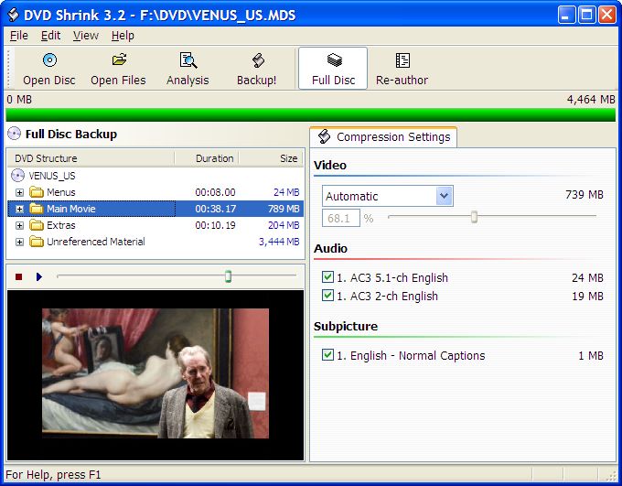Screen dimensions: 622x486
Task: Click the Main Movie folder icon
Action: pos(37,209)
